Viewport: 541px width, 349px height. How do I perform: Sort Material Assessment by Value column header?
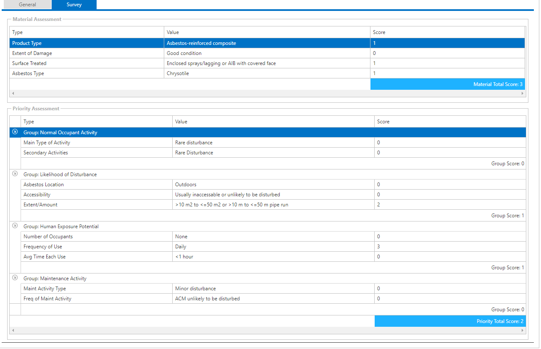click(x=173, y=32)
